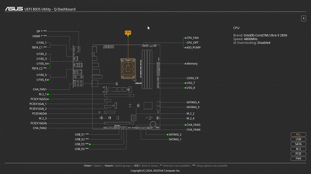
Task: Click the green indicator beside USB_E3
Action: click(90, 144)
